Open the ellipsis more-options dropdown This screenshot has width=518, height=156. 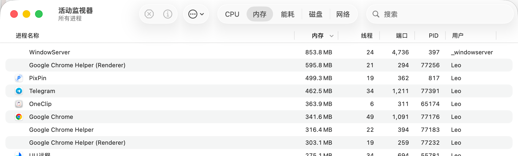coord(196,14)
